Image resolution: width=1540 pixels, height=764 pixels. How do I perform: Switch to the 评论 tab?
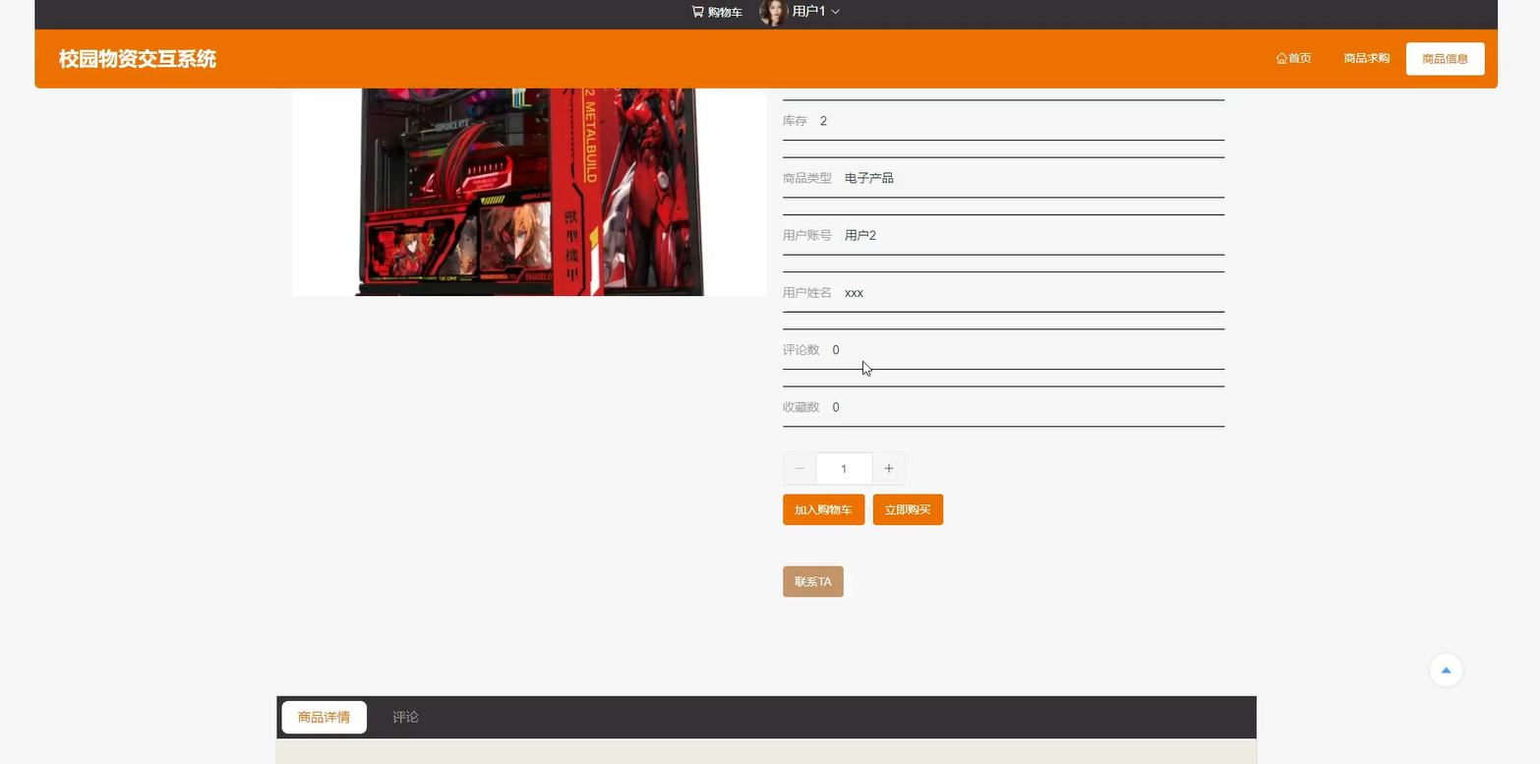[x=405, y=718]
